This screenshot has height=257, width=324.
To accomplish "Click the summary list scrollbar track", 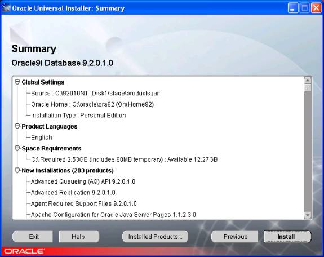I will [x=308, y=151].
